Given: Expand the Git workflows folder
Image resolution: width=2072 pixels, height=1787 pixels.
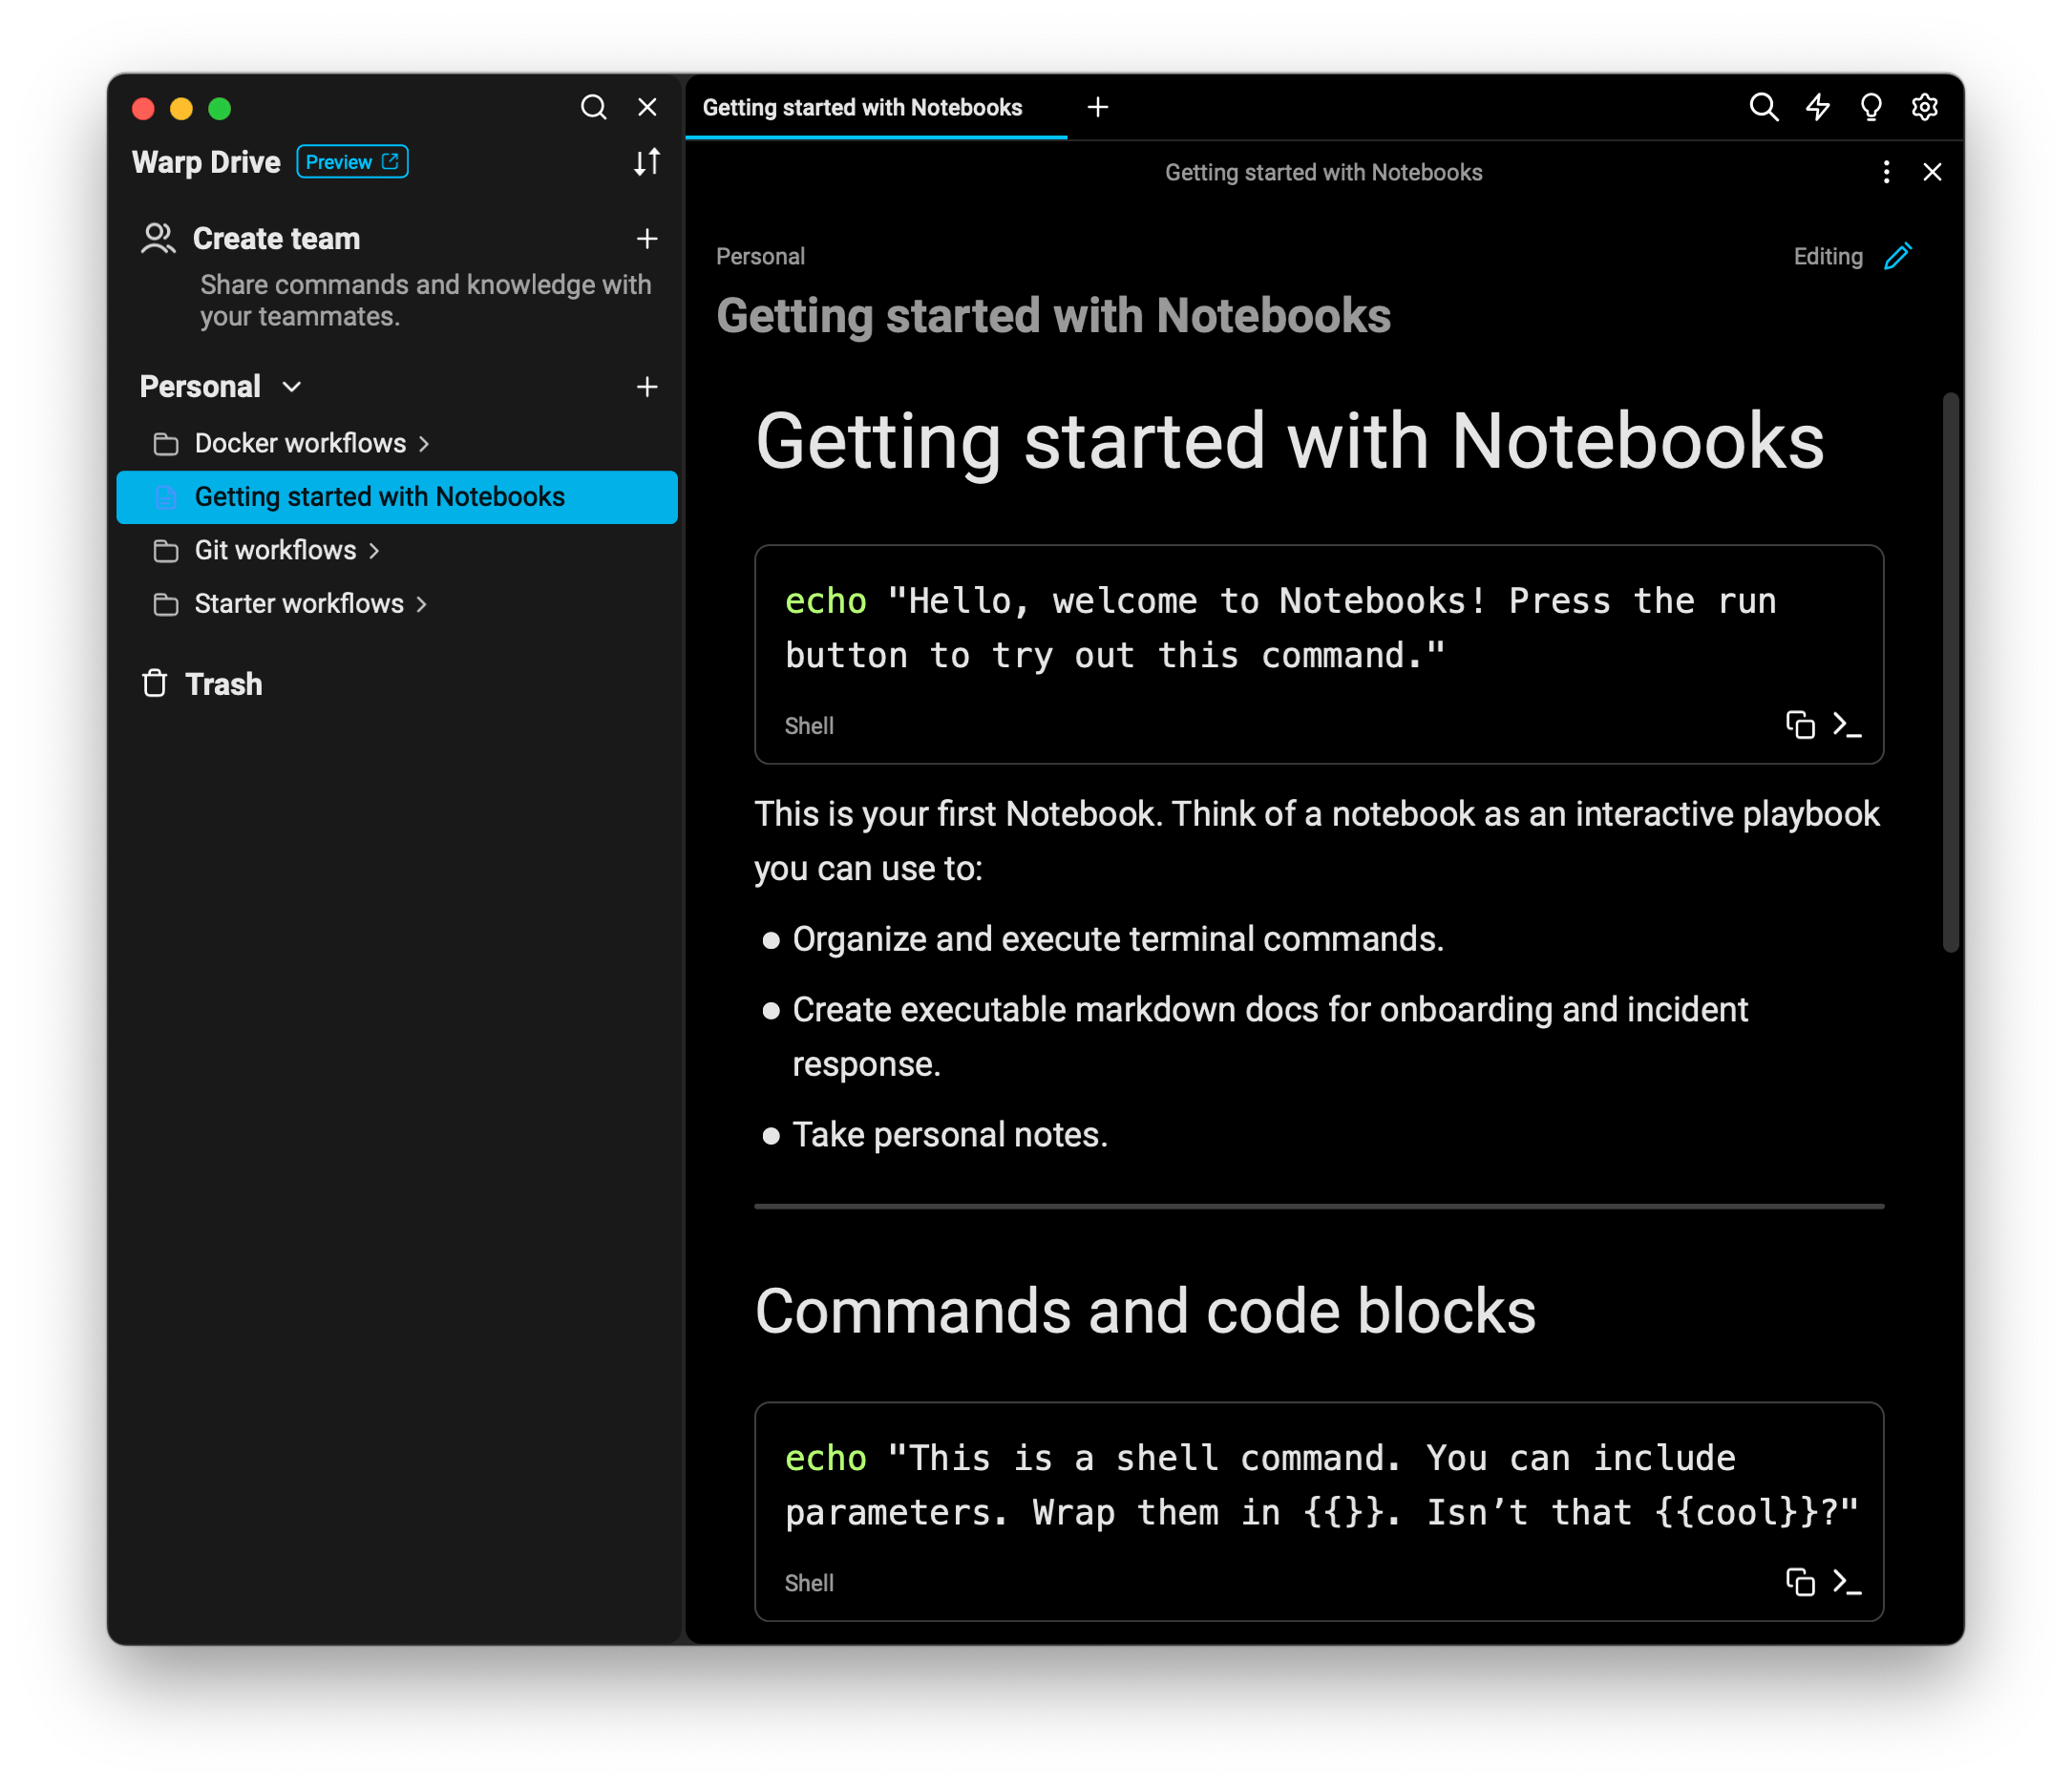Looking at the screenshot, I should tap(275, 550).
